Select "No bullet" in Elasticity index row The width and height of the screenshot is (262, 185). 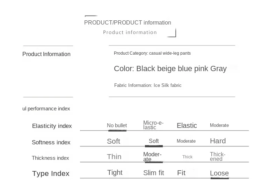[x=117, y=125]
